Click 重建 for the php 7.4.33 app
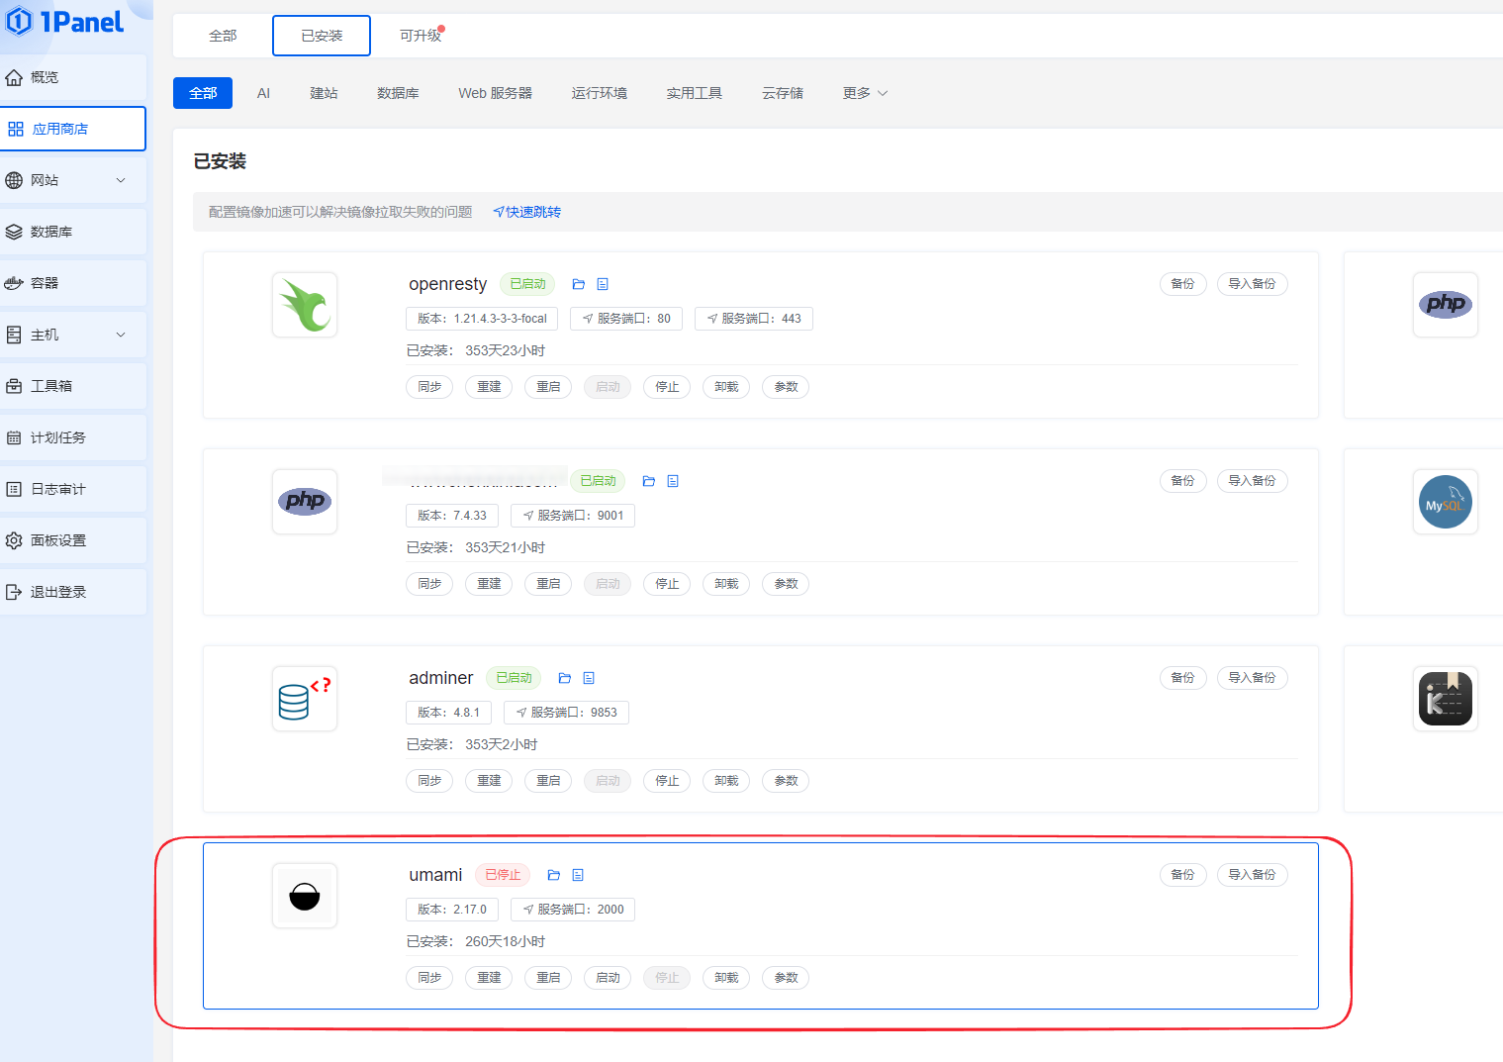This screenshot has width=1503, height=1062. tap(489, 584)
